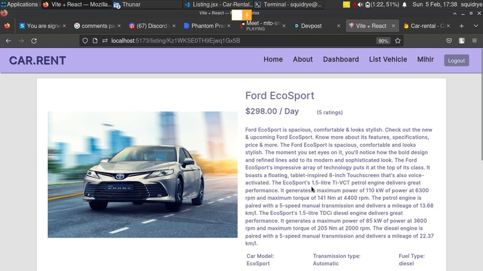The height and width of the screenshot is (271, 483).
Task: Click the microphone sharing indicator
Action: click(x=247, y=15)
